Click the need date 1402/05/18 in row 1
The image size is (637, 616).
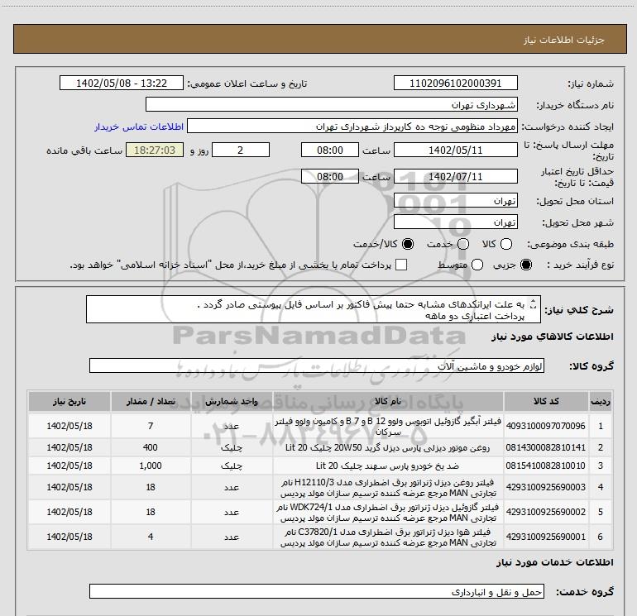[x=69, y=426]
